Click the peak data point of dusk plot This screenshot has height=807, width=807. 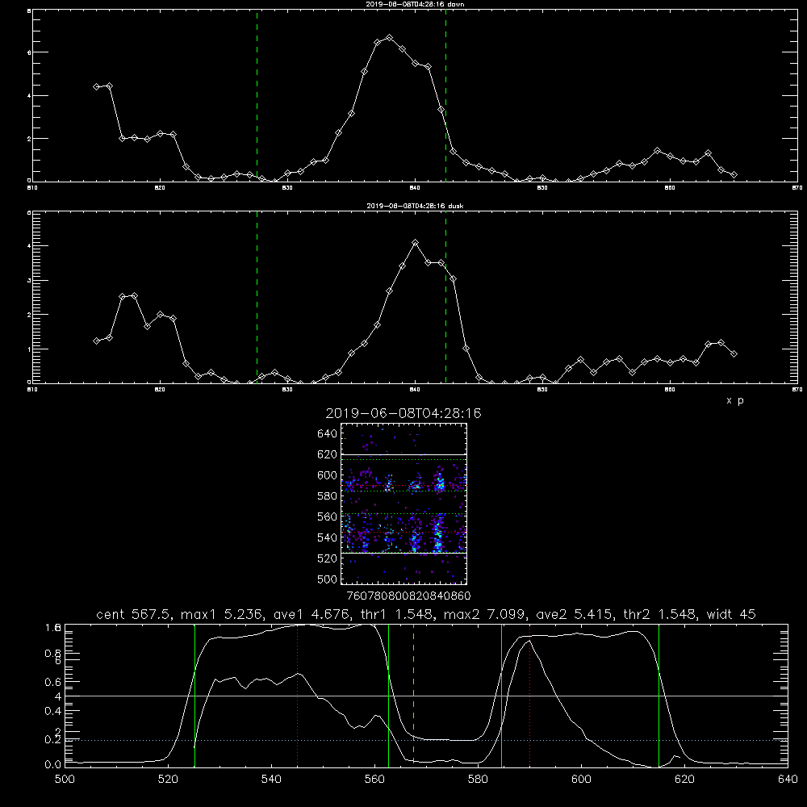tap(416, 242)
